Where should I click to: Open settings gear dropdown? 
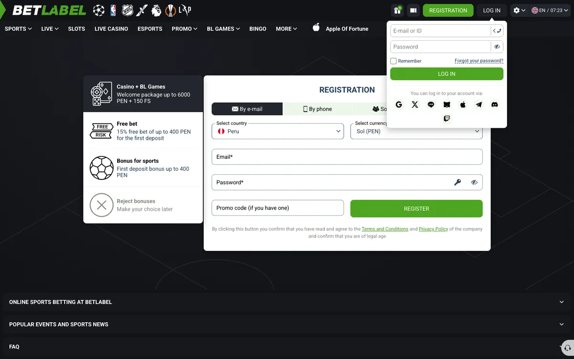[x=519, y=10]
